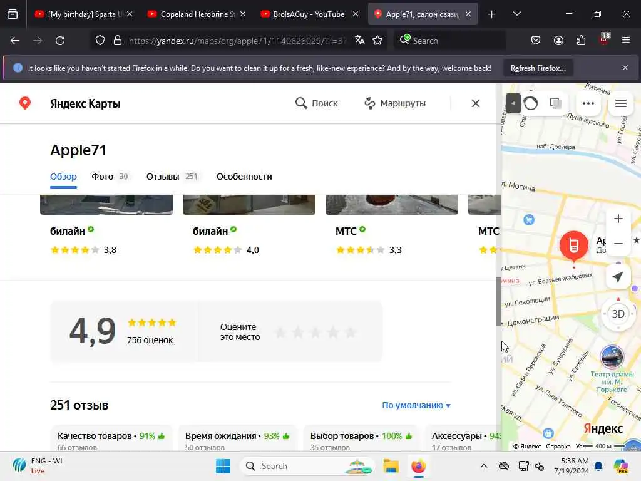Click the circular traffic icon on map
Image resolution: width=641 pixels, height=481 pixels.
(x=531, y=103)
